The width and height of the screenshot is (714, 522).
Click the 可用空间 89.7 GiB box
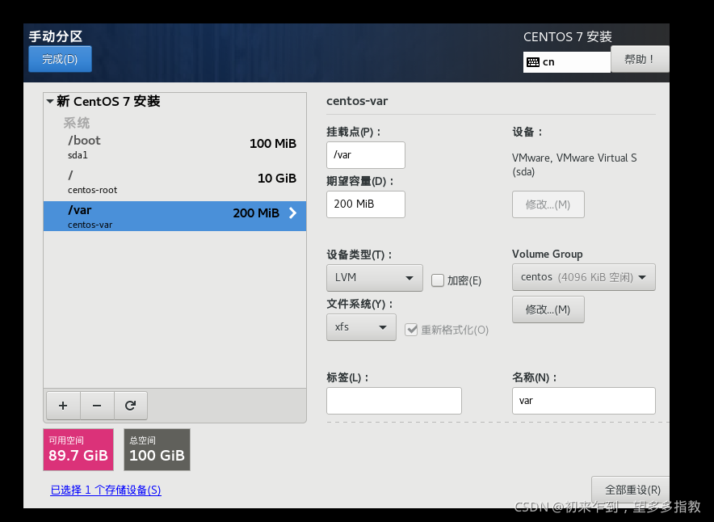tap(78, 449)
